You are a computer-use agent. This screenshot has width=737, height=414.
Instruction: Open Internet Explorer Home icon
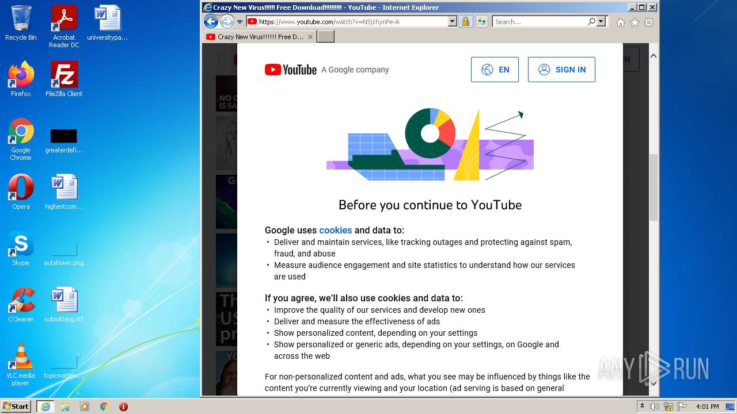[x=620, y=22]
